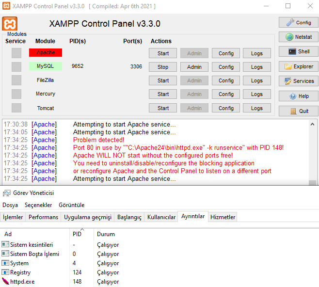Viewport: 319px width, 287px height.
Task: Switch to the İşlemler tab
Action: (13, 217)
